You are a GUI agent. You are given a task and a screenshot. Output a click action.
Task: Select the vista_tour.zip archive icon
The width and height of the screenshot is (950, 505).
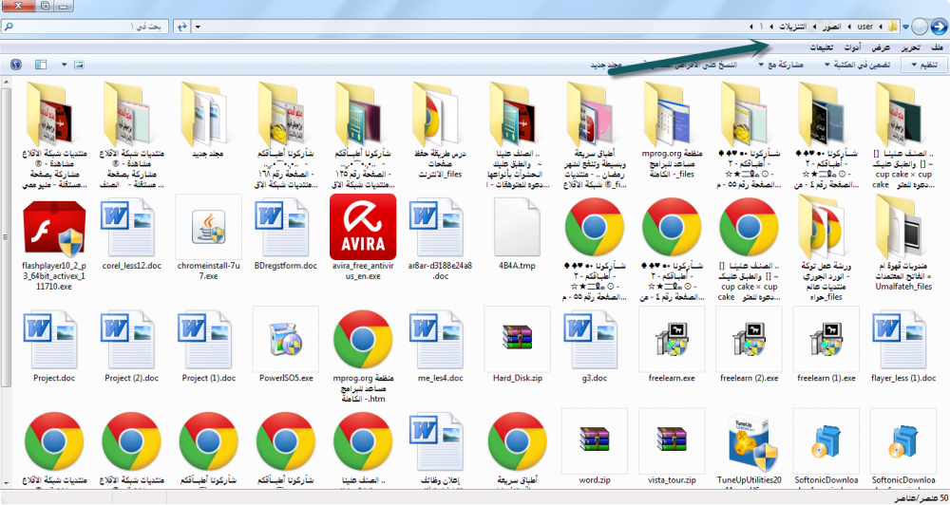point(671,442)
